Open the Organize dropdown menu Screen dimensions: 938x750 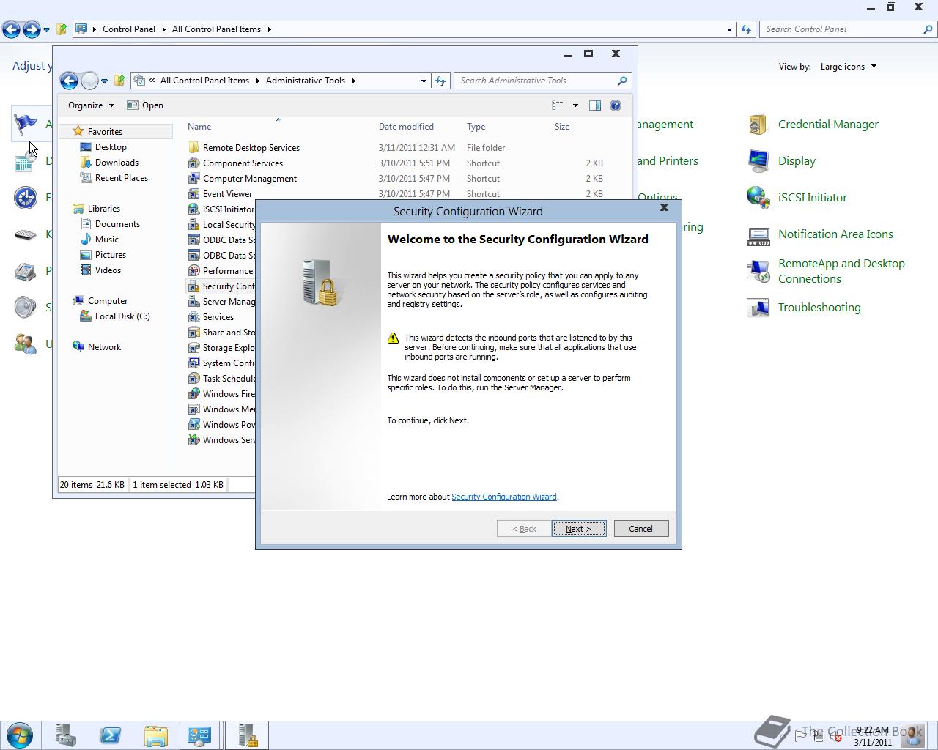[x=91, y=105]
